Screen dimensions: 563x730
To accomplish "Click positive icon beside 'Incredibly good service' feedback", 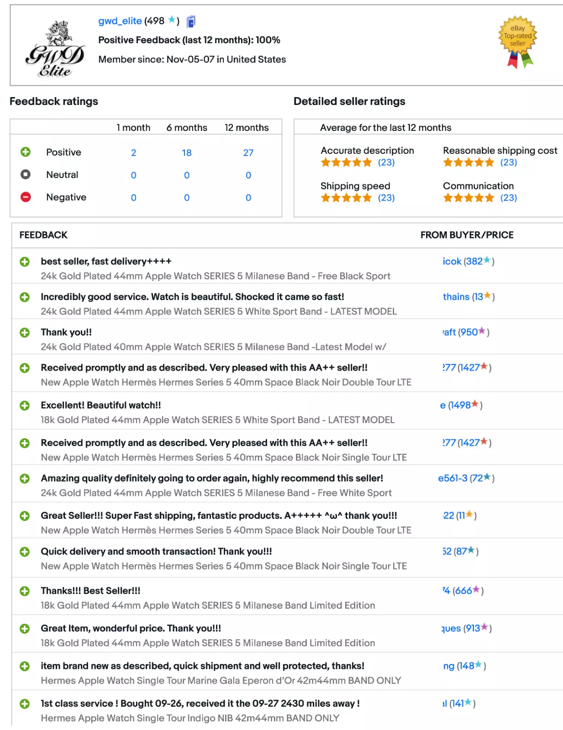I will [x=25, y=297].
